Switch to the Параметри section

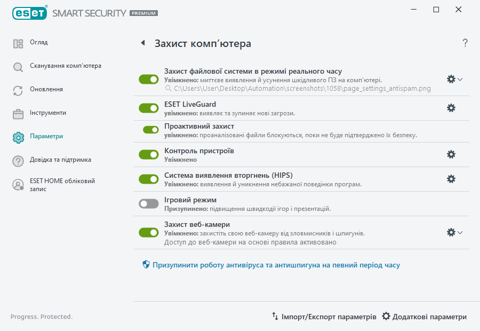[18, 136]
